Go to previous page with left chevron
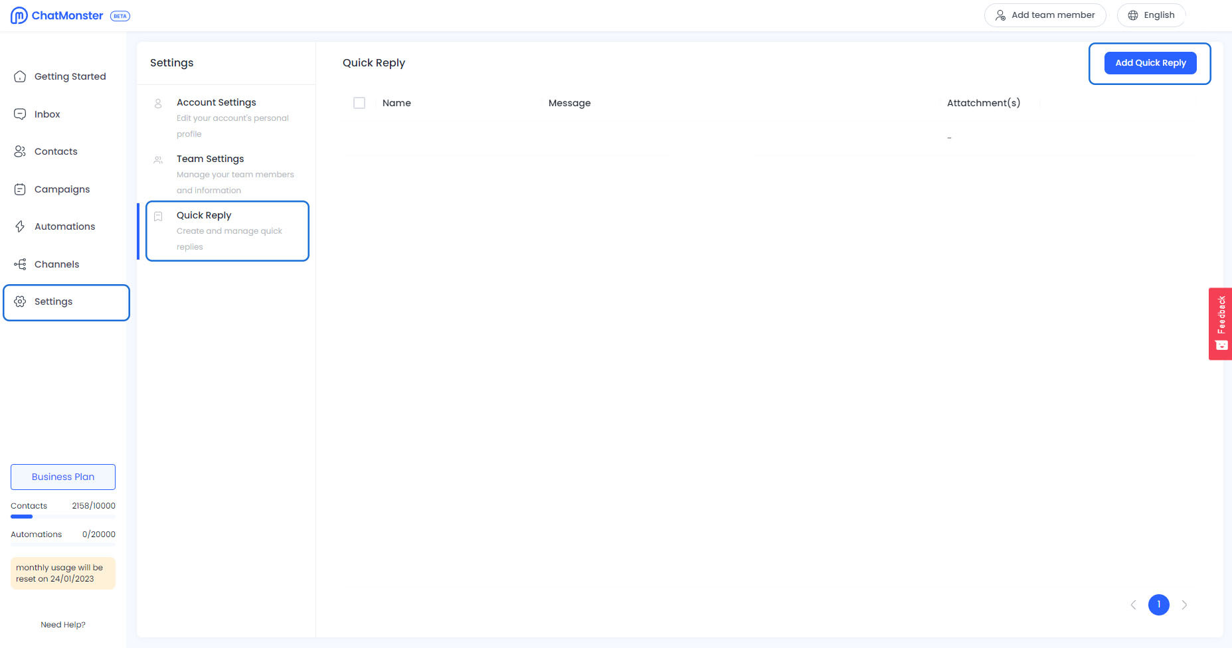Screen dimensions: 1232x648 point(1134,605)
